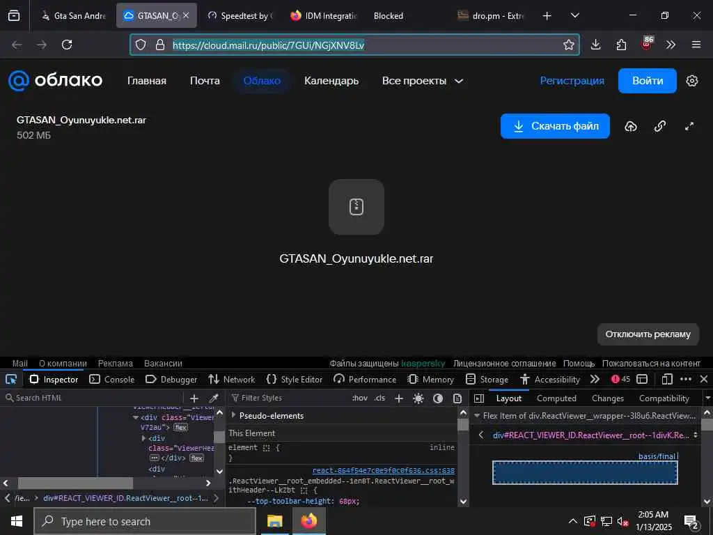Click the Search HTML field
This screenshot has width=713, height=535.
tap(93, 398)
